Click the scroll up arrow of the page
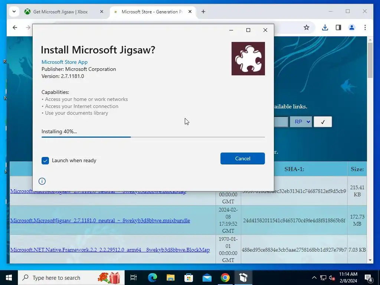This screenshot has height=285, width=380. 370,39
